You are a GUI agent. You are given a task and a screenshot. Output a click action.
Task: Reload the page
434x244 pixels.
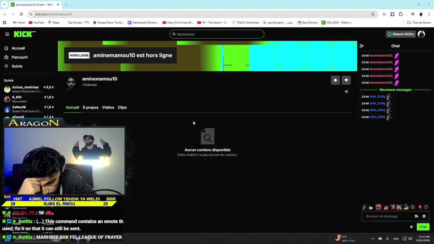21,14
